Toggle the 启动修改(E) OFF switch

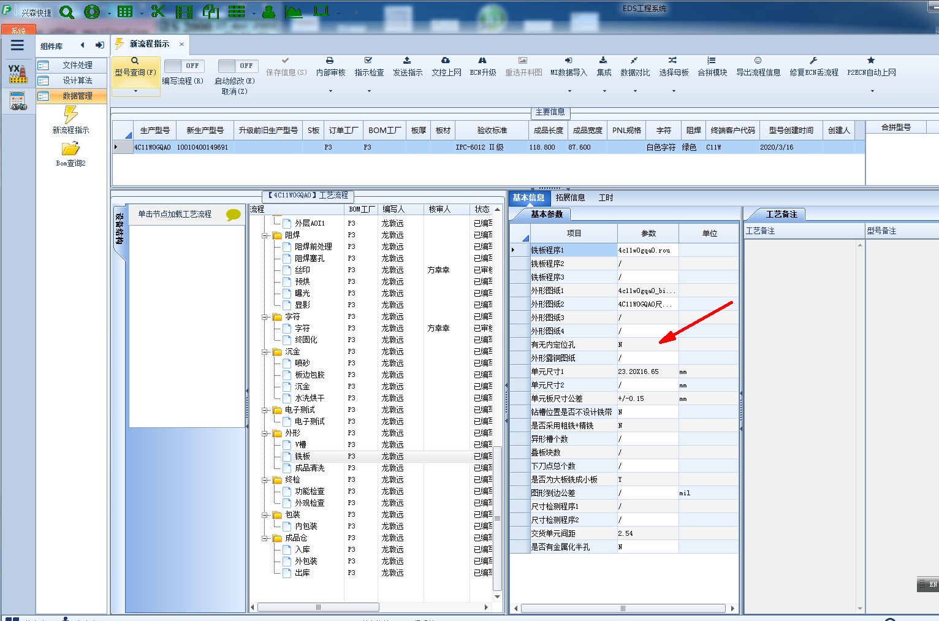237,66
